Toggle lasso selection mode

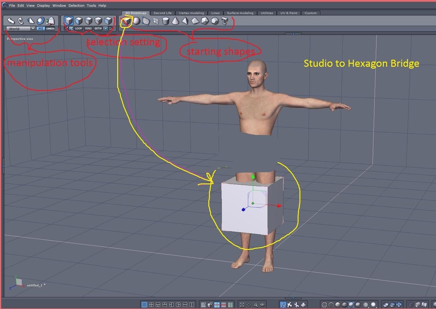(x=110, y=28)
